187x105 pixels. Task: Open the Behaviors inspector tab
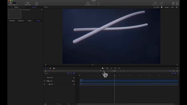point(21,21)
